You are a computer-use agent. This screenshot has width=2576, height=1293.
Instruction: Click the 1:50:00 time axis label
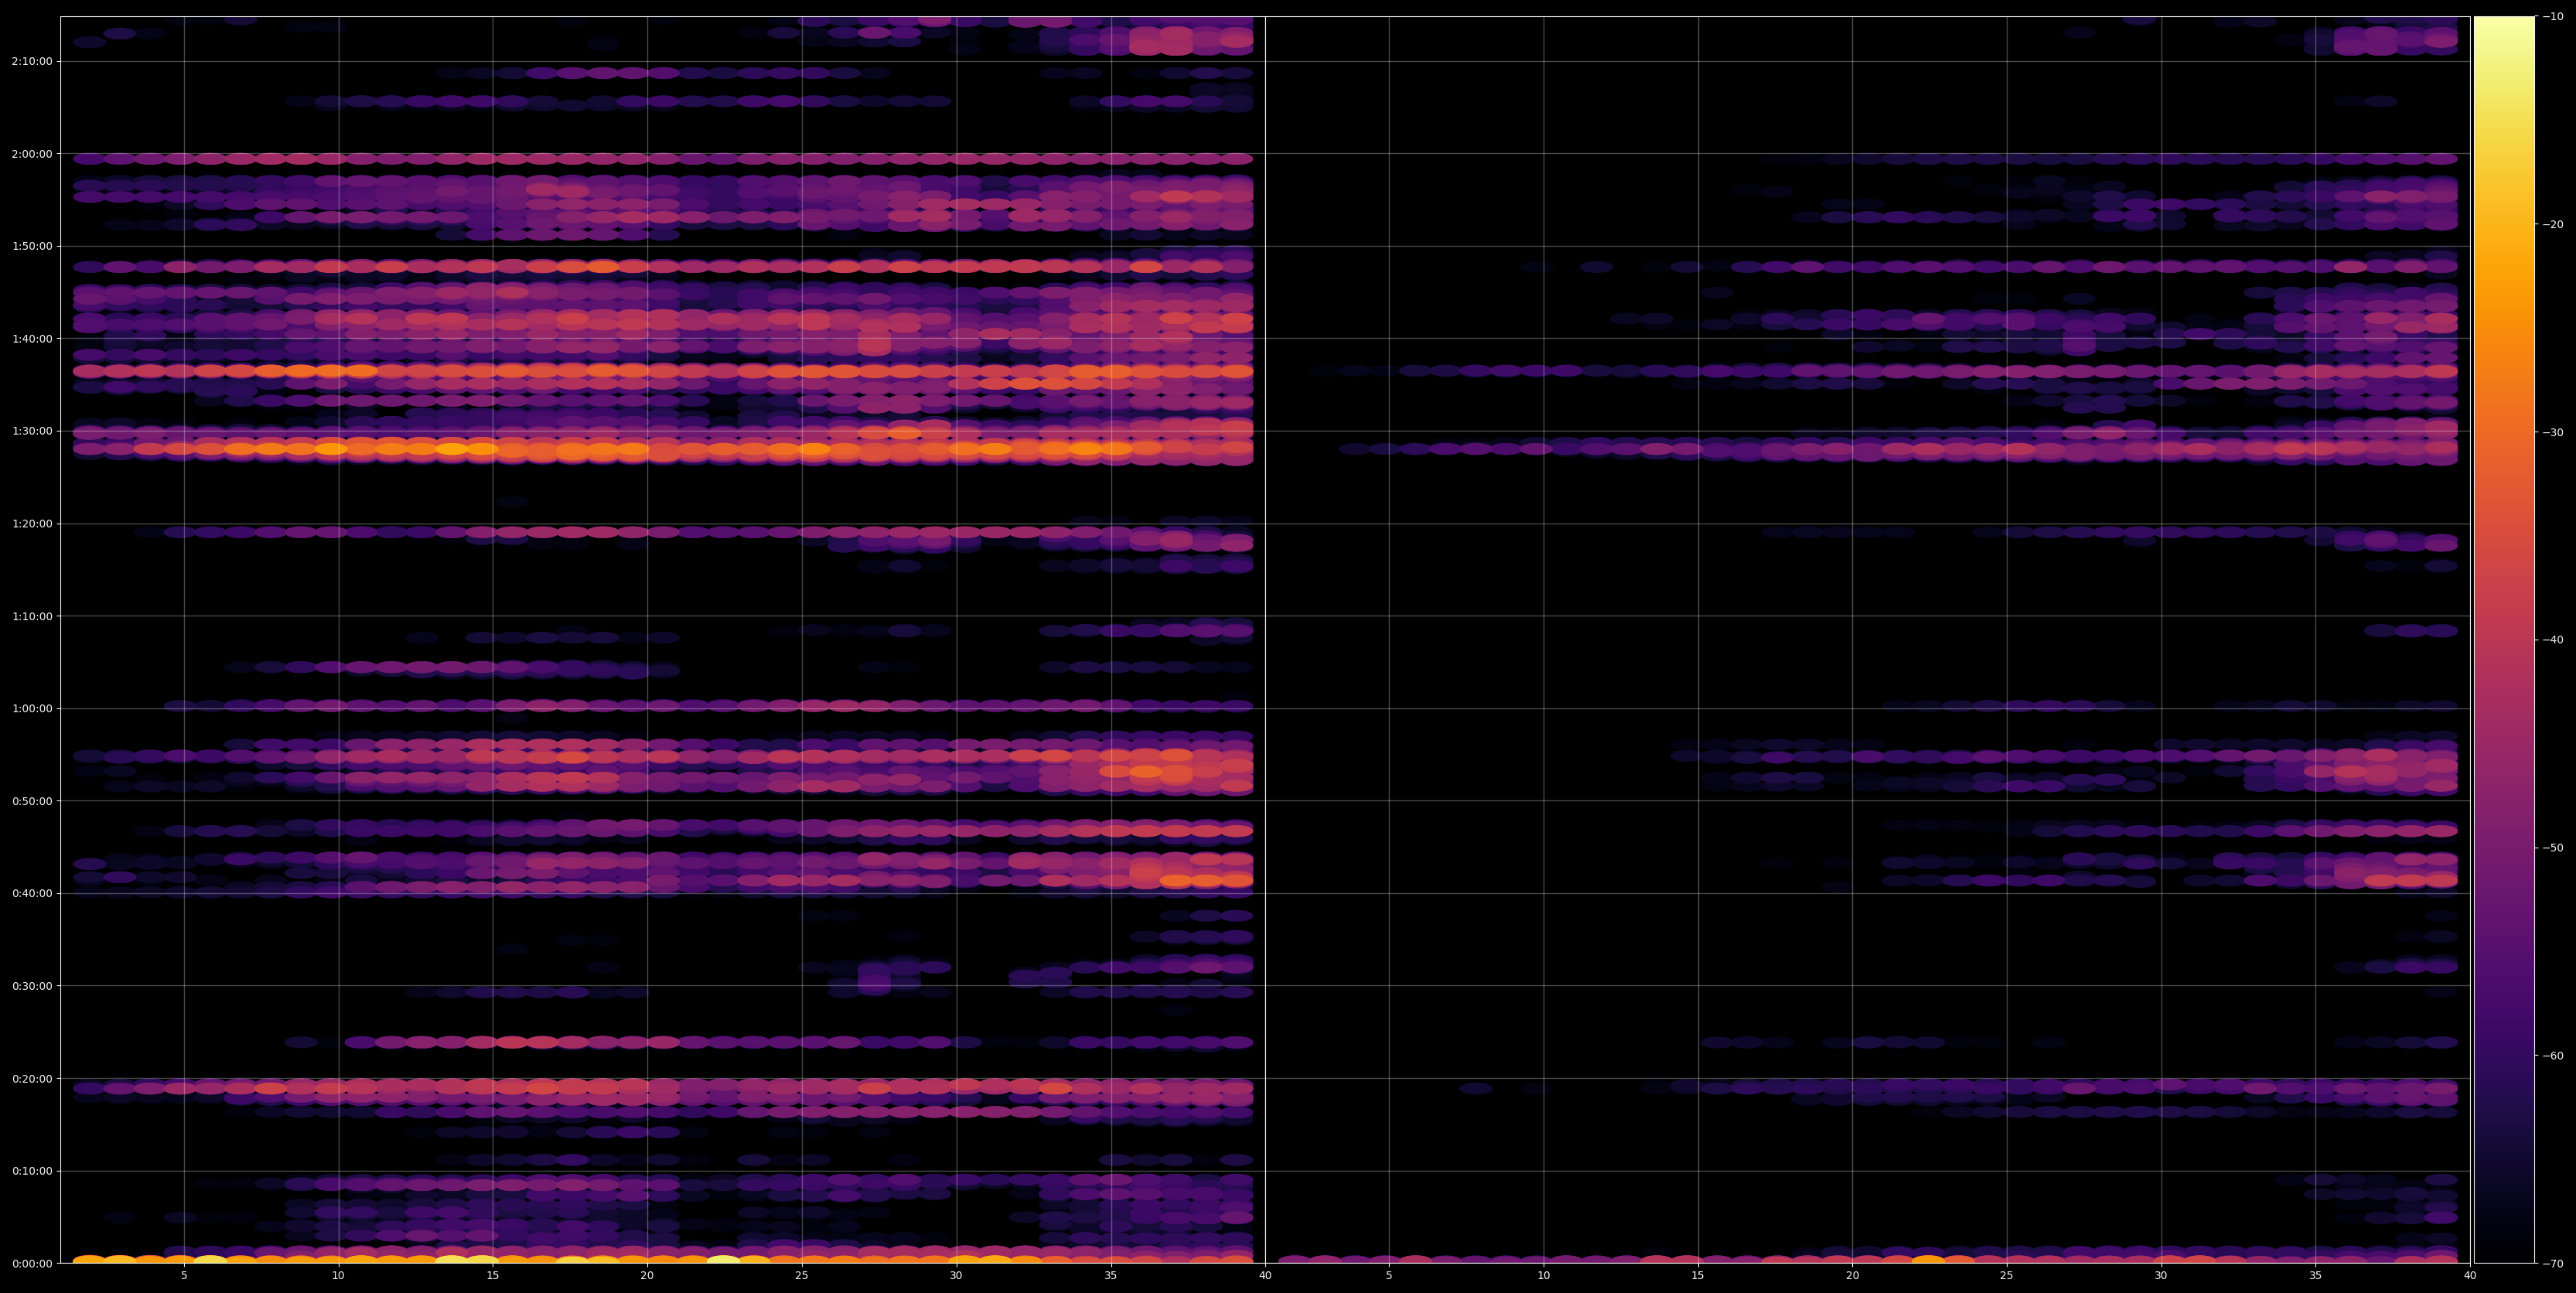click(x=32, y=246)
